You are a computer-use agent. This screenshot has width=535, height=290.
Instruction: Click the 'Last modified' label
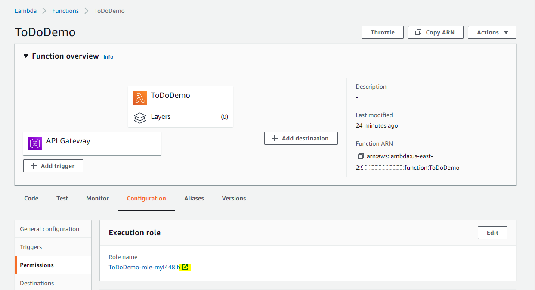click(374, 115)
